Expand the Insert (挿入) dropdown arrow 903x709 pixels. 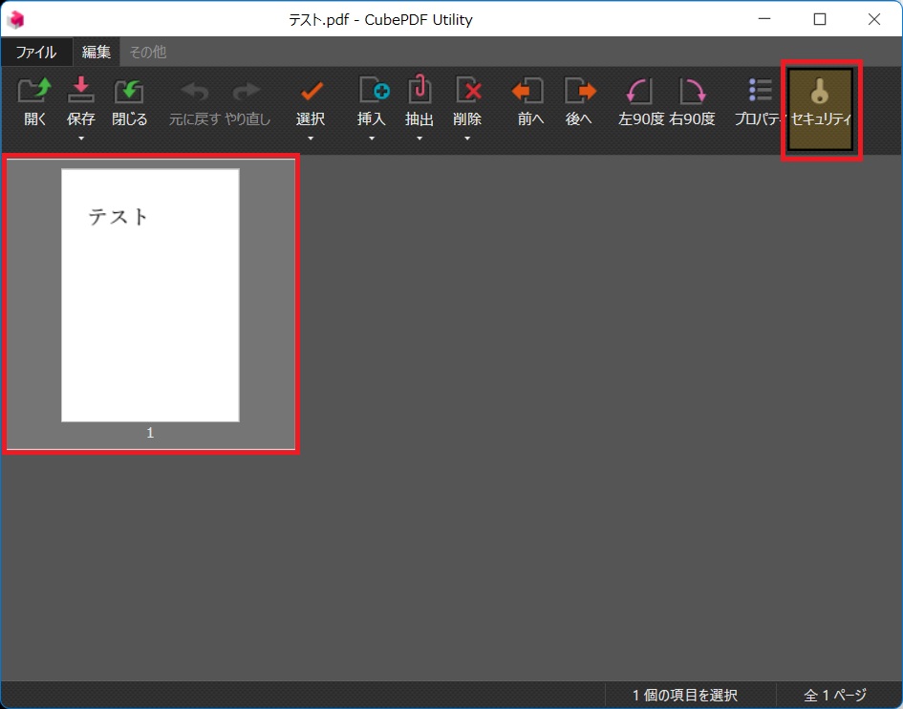(x=372, y=139)
